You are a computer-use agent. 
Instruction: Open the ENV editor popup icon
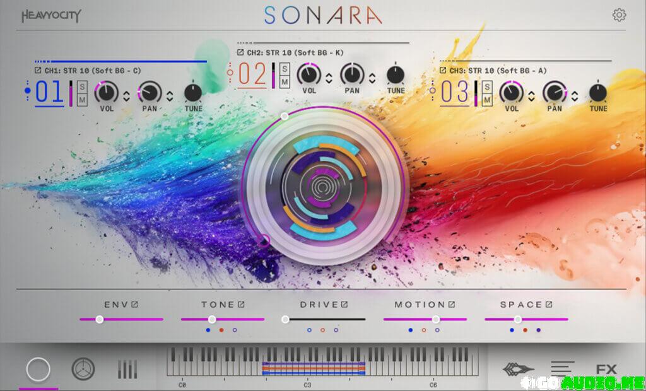tap(134, 305)
